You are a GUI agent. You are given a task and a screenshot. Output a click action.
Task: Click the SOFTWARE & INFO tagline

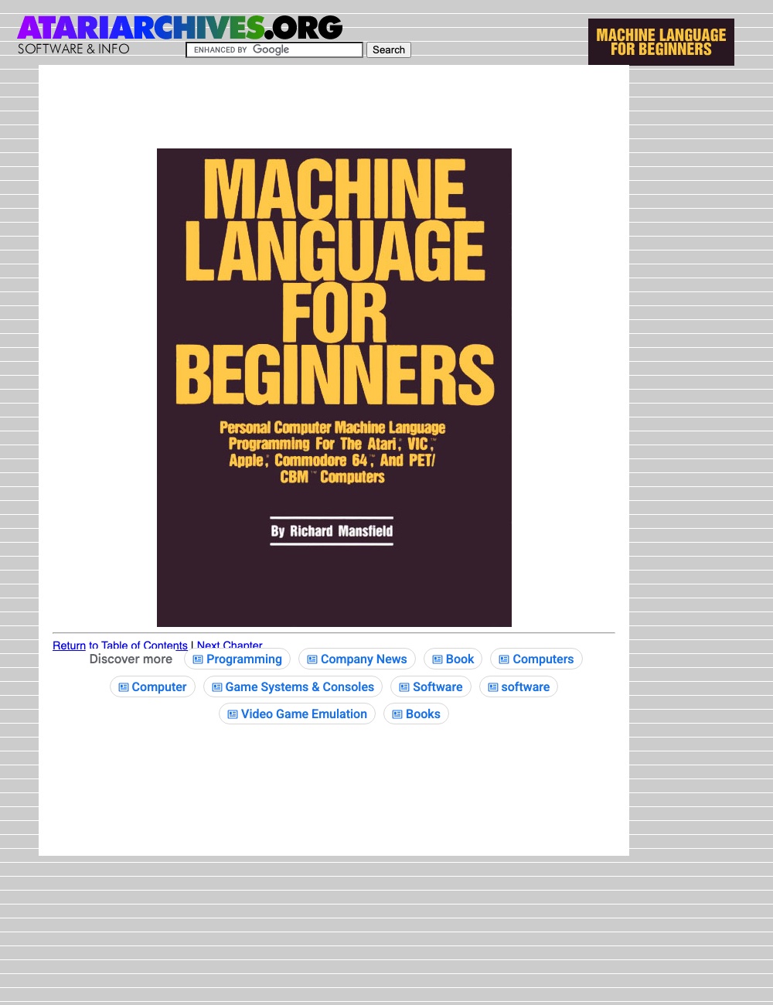click(73, 49)
